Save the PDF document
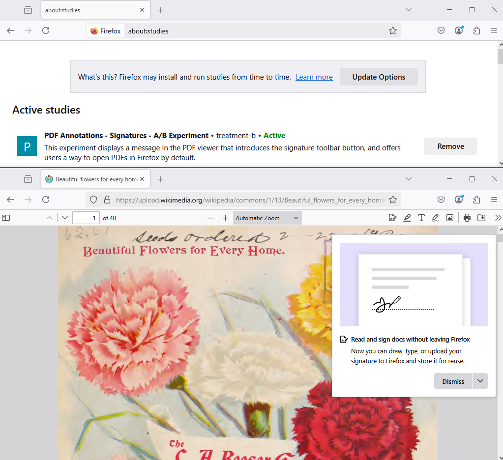The width and height of the screenshot is (503, 460). (481, 218)
